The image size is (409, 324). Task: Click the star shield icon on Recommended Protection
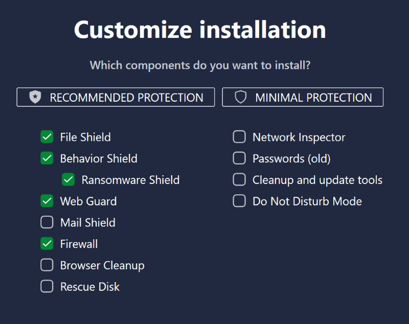(35, 97)
